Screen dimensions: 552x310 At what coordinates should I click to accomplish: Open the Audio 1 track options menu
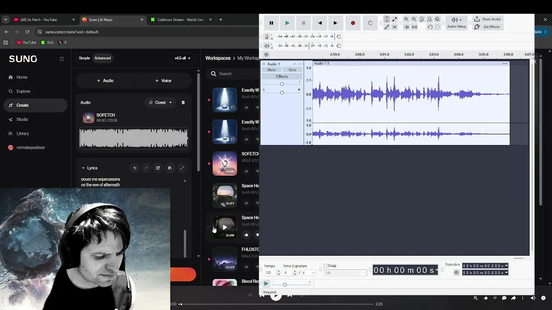(300, 64)
